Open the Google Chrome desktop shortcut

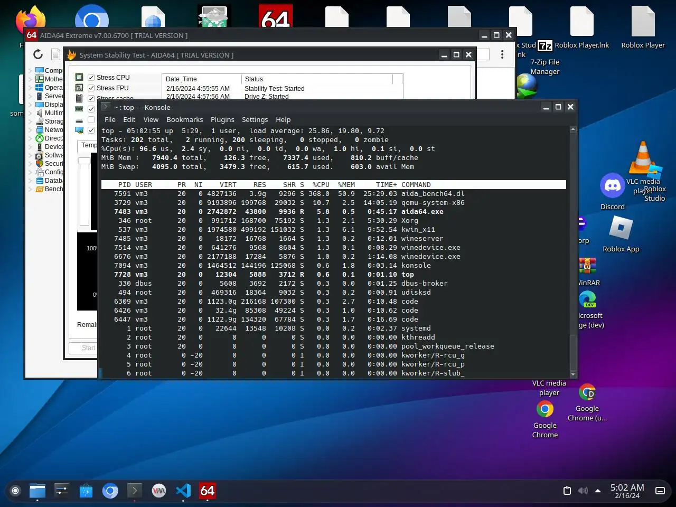(x=545, y=409)
